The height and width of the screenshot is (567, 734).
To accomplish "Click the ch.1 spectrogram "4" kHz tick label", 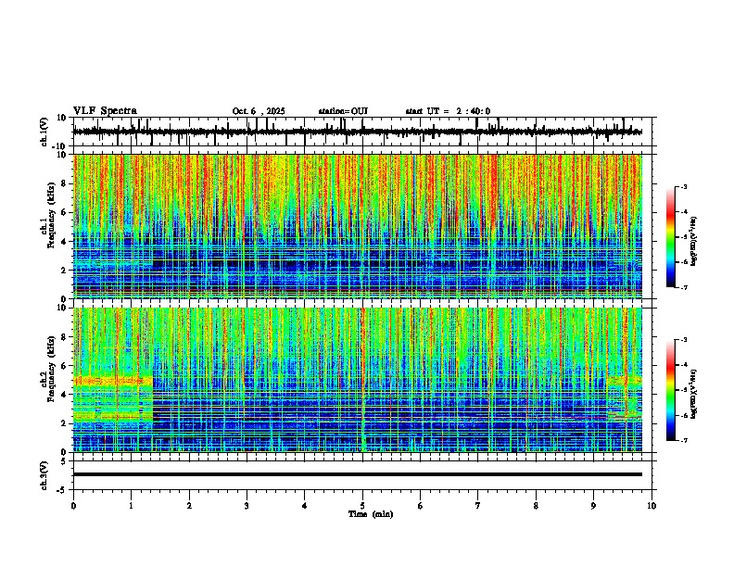I will pyautogui.click(x=64, y=242).
